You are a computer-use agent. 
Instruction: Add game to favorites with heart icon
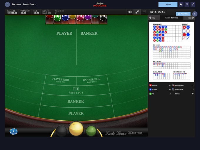pyautogui.click(x=187, y=4)
